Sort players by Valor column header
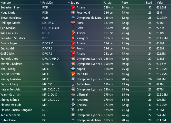Viewport: 171px width, 123px height. 160,3
